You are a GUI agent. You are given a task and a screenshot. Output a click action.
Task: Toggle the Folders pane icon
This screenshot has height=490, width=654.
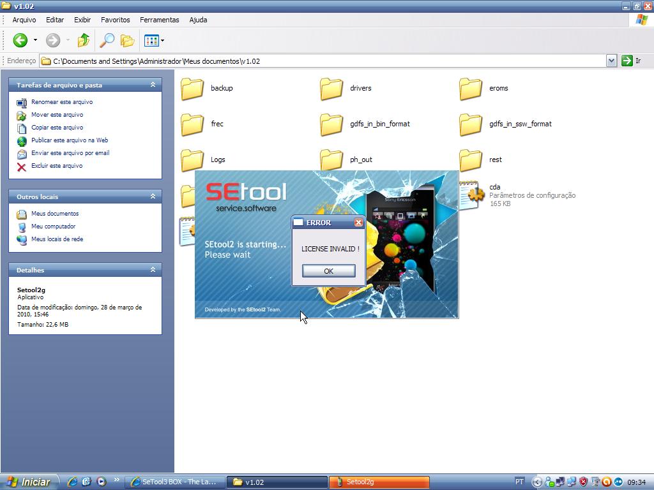(x=127, y=40)
